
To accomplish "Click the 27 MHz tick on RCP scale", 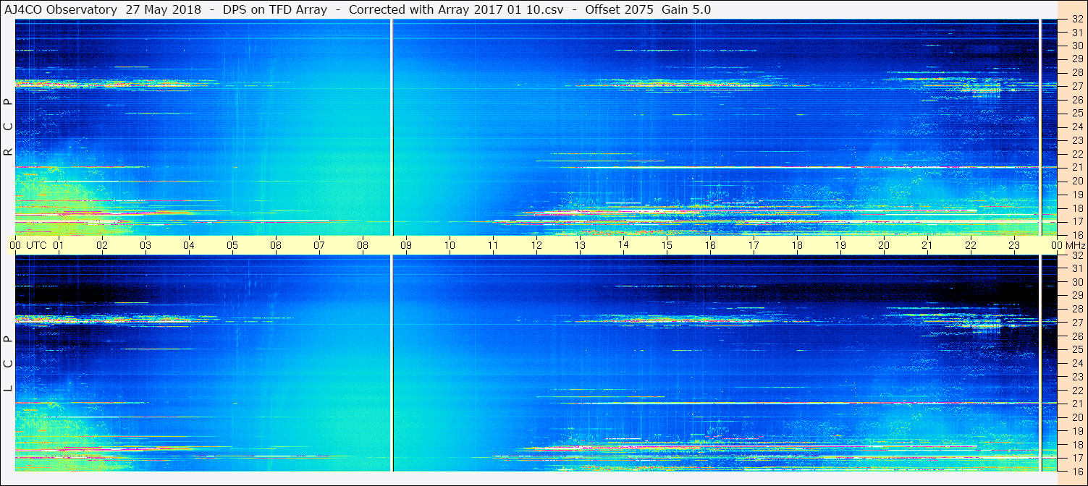I will (1076, 86).
